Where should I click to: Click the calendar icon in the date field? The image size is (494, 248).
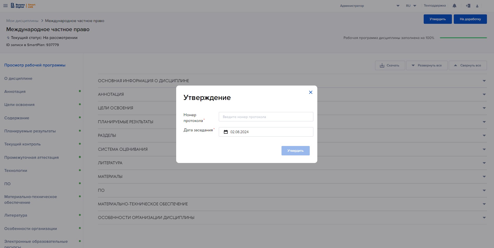point(226,132)
